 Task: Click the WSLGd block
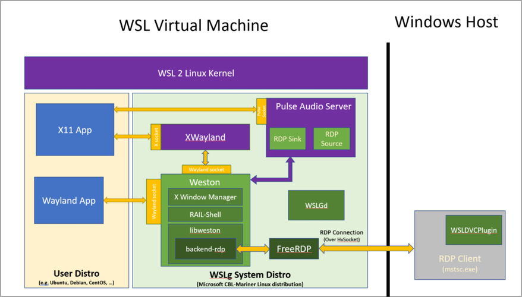(x=316, y=205)
